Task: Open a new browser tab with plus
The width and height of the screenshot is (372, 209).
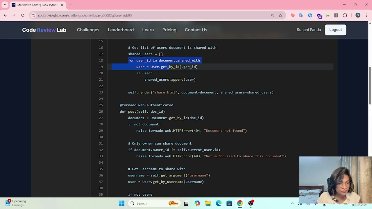Action: [71, 5]
